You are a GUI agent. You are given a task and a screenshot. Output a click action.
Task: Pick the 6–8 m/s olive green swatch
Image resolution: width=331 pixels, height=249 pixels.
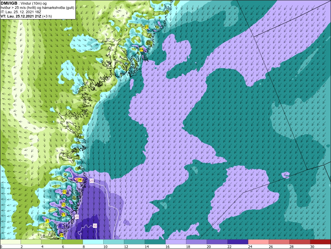coord(72,242)
